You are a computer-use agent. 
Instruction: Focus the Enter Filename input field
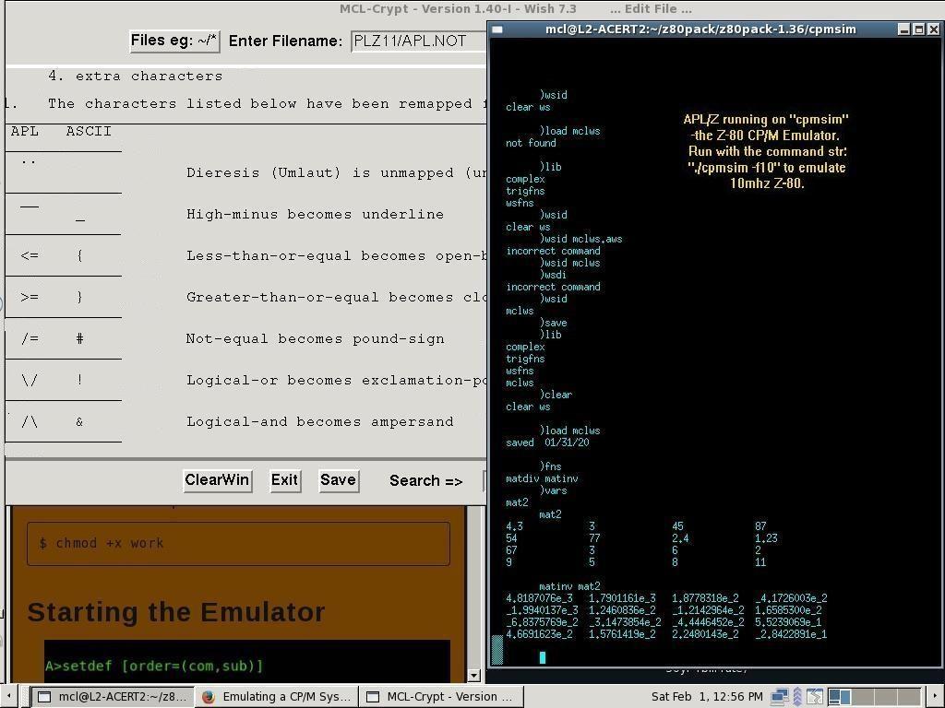point(418,41)
